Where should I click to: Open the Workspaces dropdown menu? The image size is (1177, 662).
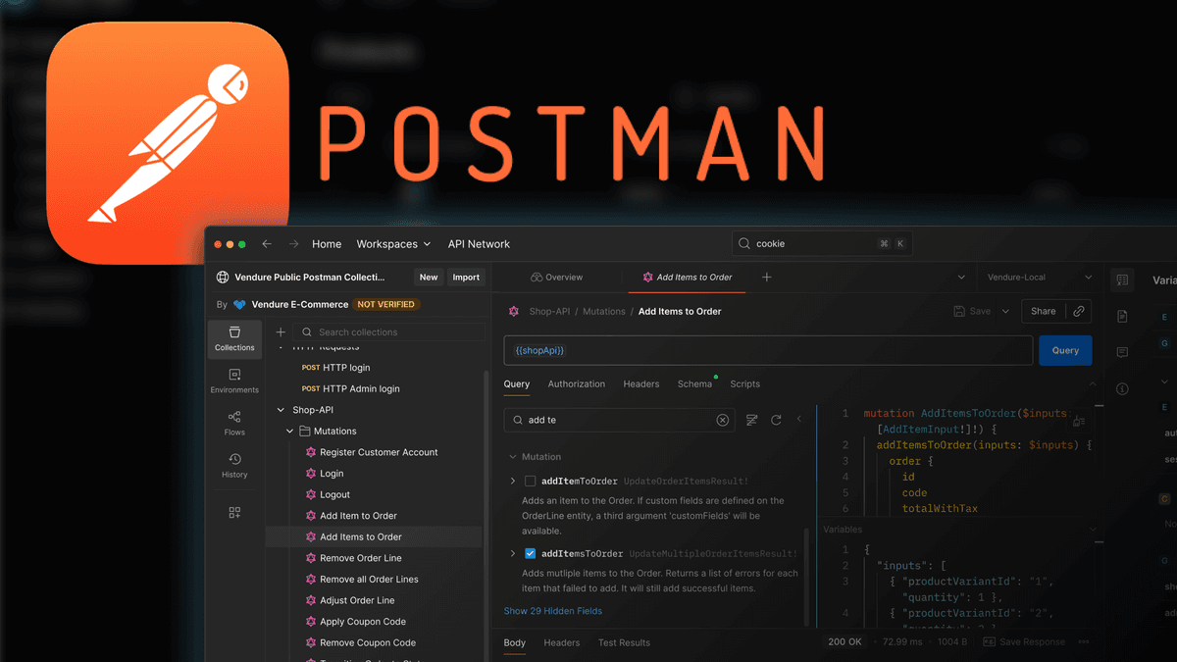click(x=393, y=244)
